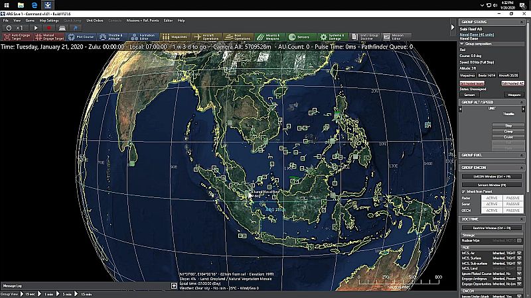Open the Map Settings menu
The image size is (531, 298).
point(49,21)
